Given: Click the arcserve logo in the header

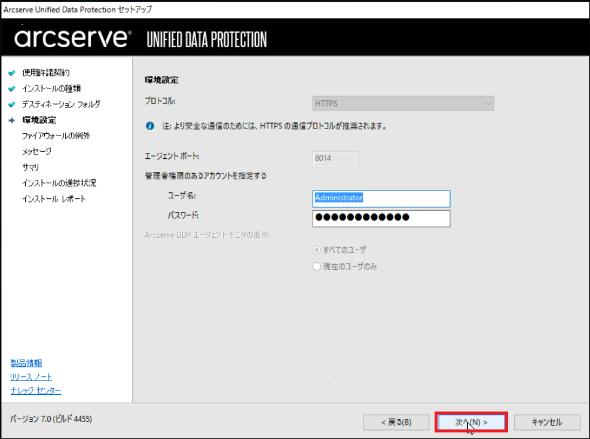Looking at the screenshot, I should coord(72,38).
